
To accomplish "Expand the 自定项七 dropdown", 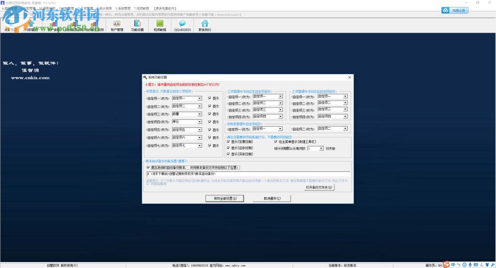I will pos(199,146).
